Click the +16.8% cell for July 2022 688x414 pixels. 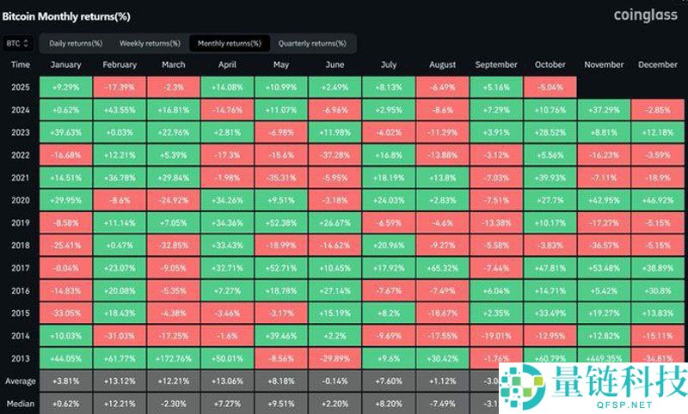coord(389,155)
